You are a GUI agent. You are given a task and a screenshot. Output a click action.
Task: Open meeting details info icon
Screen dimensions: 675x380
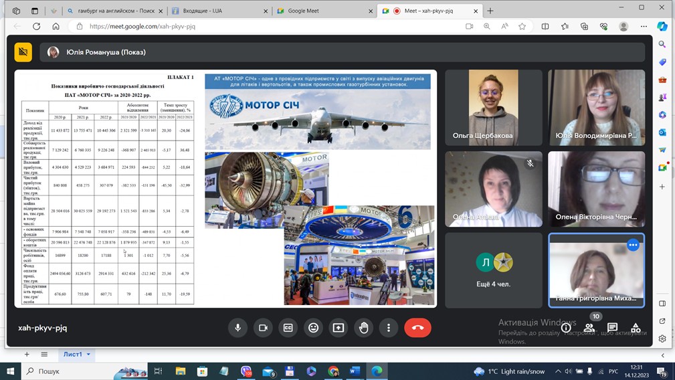(x=566, y=328)
